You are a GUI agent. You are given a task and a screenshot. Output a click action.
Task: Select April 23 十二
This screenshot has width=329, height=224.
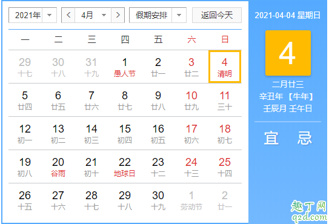pos(158,167)
